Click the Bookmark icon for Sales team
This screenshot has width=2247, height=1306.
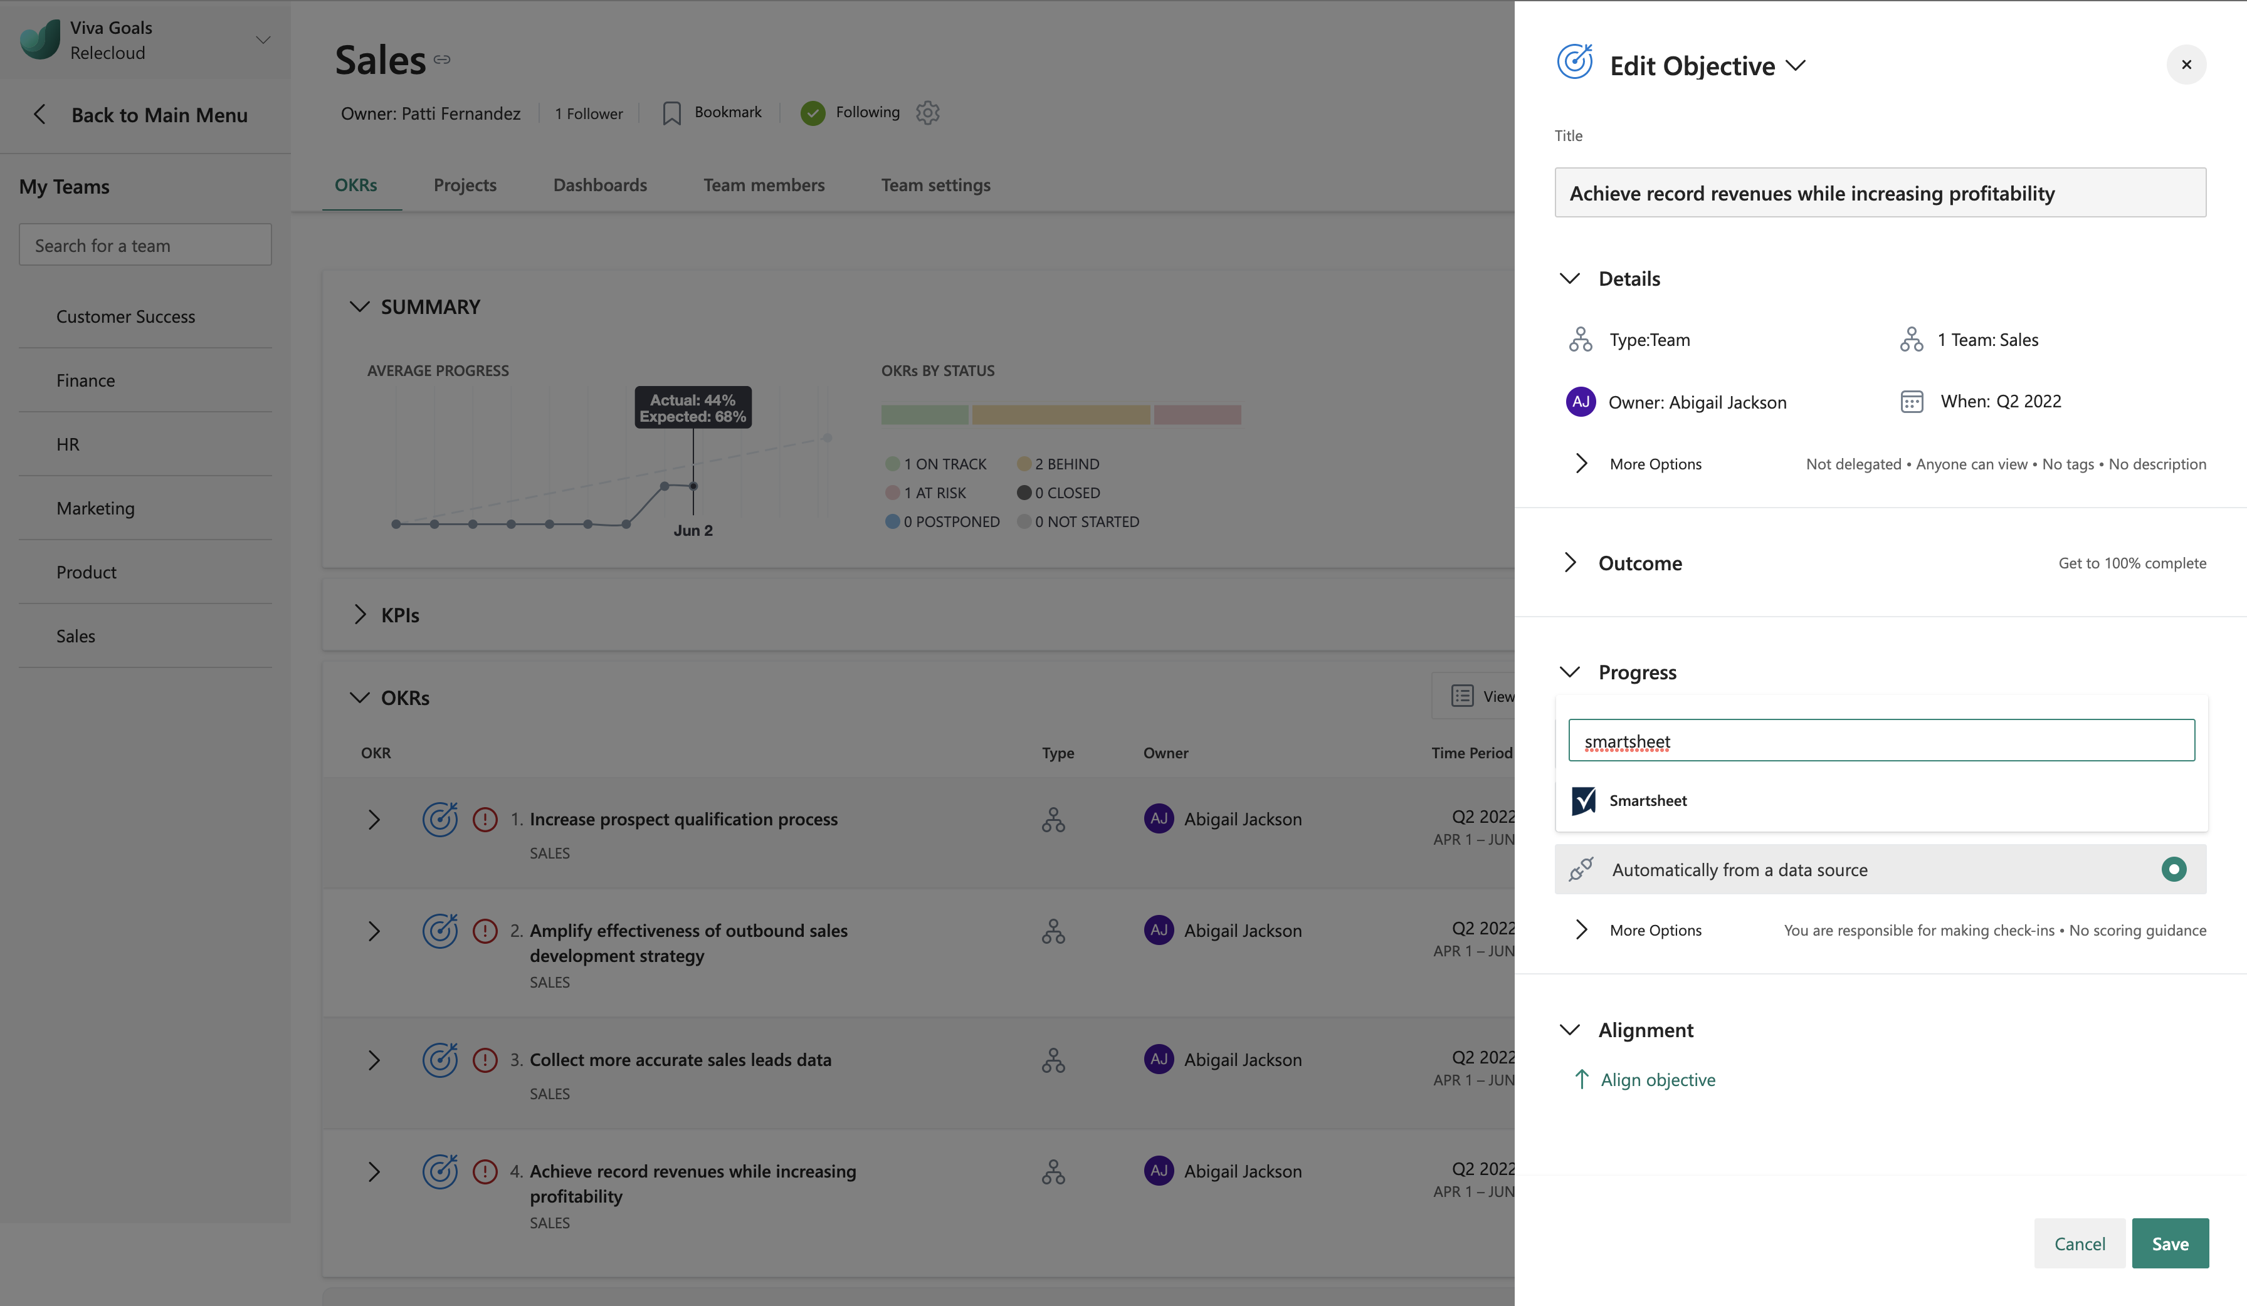pos(671,113)
